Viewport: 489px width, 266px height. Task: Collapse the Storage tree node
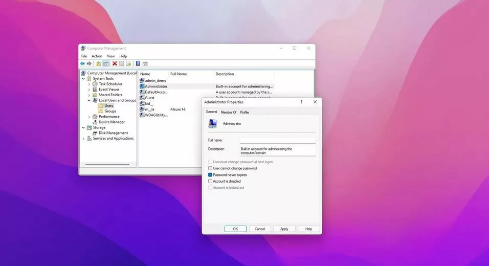[83, 127]
